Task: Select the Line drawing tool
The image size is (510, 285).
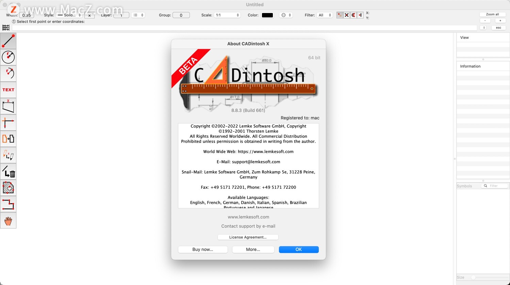Action: pyautogui.click(x=8, y=41)
